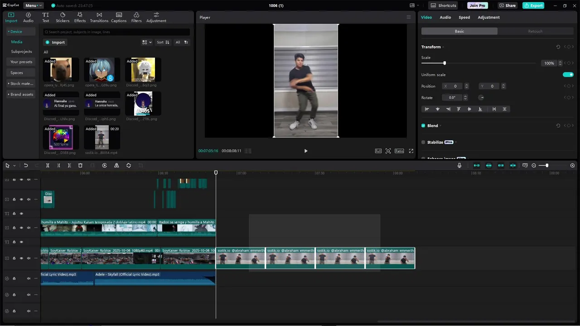This screenshot has width=580, height=326.
Task: Lock the Jujutsu Kaisen video track
Action: 14,228
